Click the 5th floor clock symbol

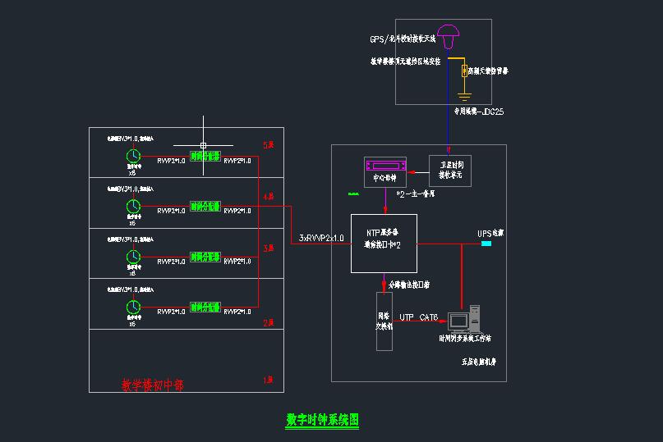point(132,156)
